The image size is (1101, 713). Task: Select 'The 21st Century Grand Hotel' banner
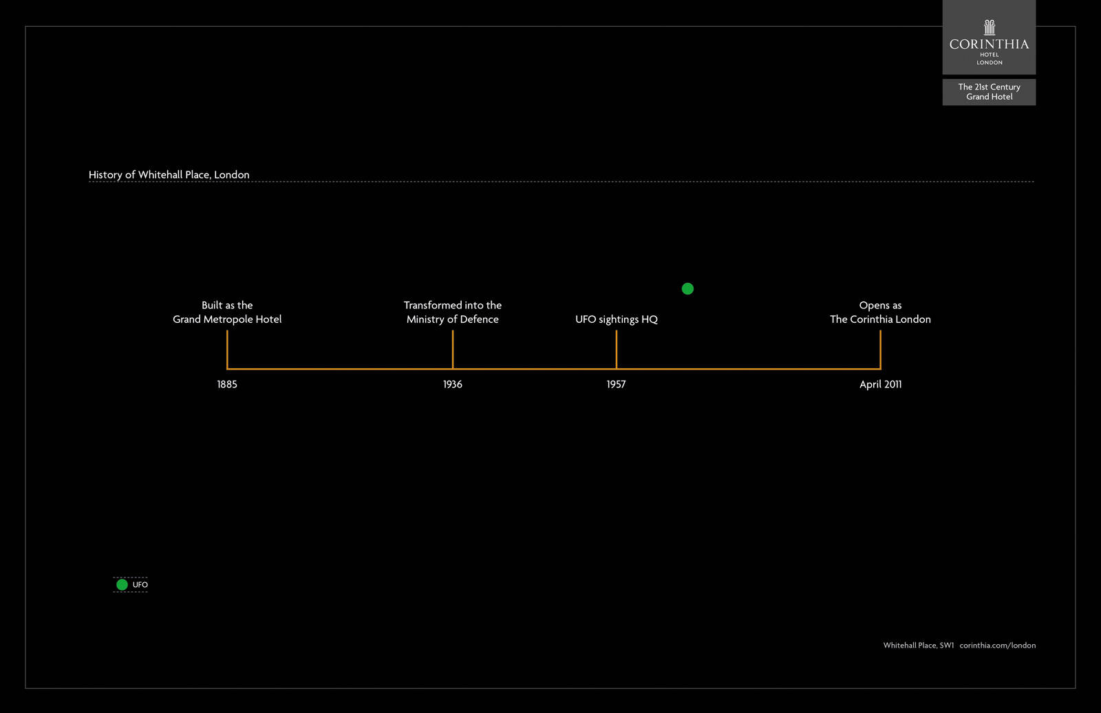[x=989, y=92]
